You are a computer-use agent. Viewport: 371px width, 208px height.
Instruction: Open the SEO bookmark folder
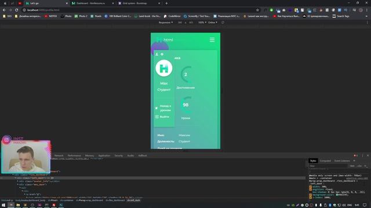[7, 16]
